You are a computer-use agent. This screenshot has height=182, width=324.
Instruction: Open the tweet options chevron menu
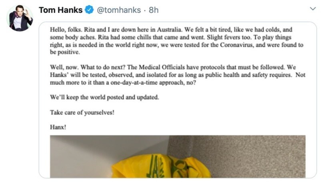click(x=312, y=9)
